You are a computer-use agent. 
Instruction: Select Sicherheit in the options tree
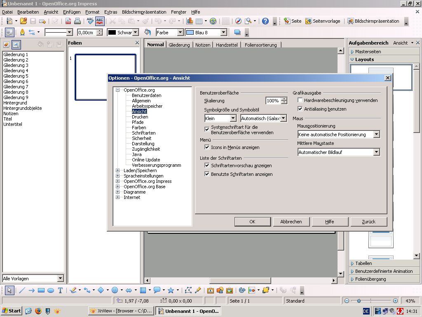[142, 138]
